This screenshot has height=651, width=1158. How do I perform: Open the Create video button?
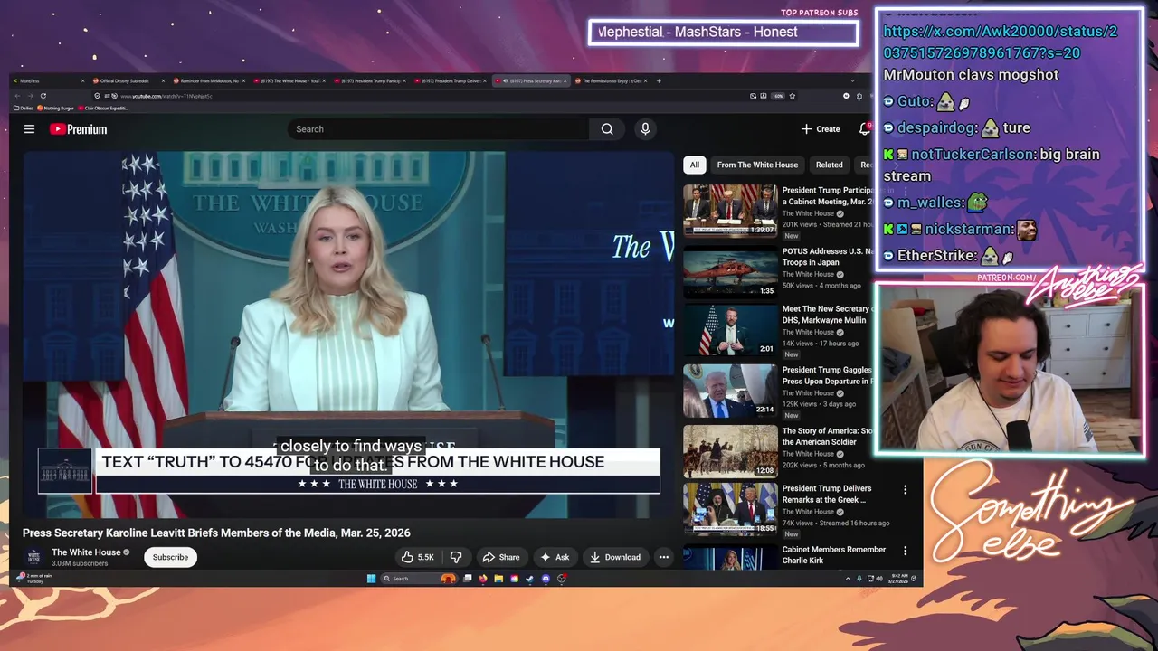pyautogui.click(x=821, y=129)
